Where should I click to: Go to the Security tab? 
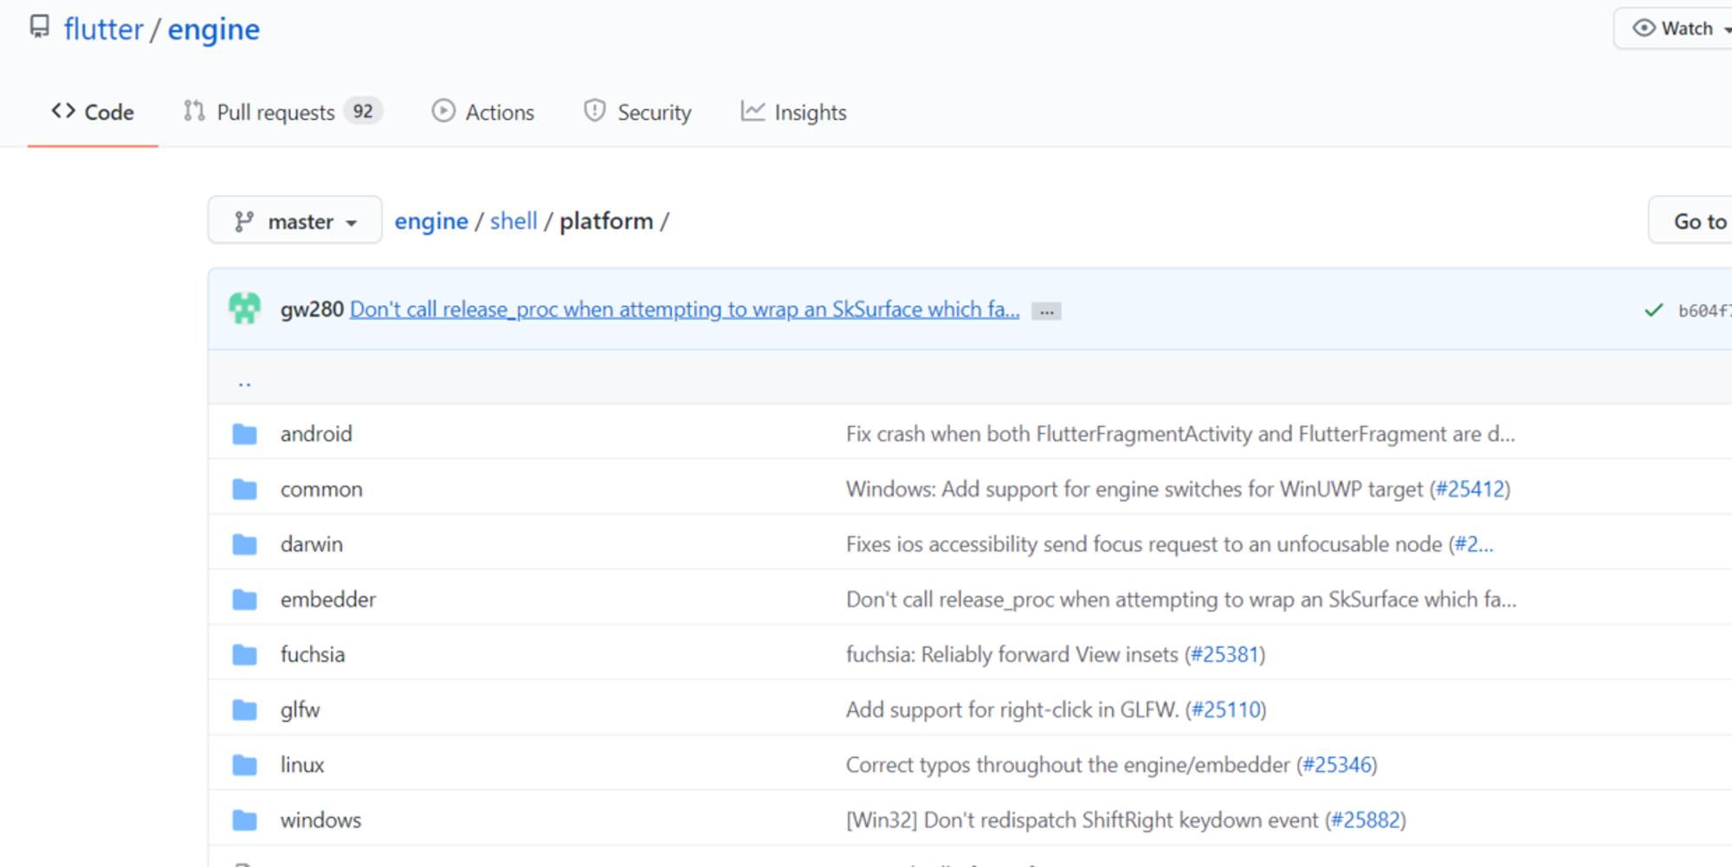pos(637,112)
